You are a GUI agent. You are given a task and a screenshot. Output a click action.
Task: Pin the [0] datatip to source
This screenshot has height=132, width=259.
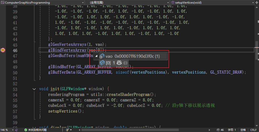click(x=125, y=63)
